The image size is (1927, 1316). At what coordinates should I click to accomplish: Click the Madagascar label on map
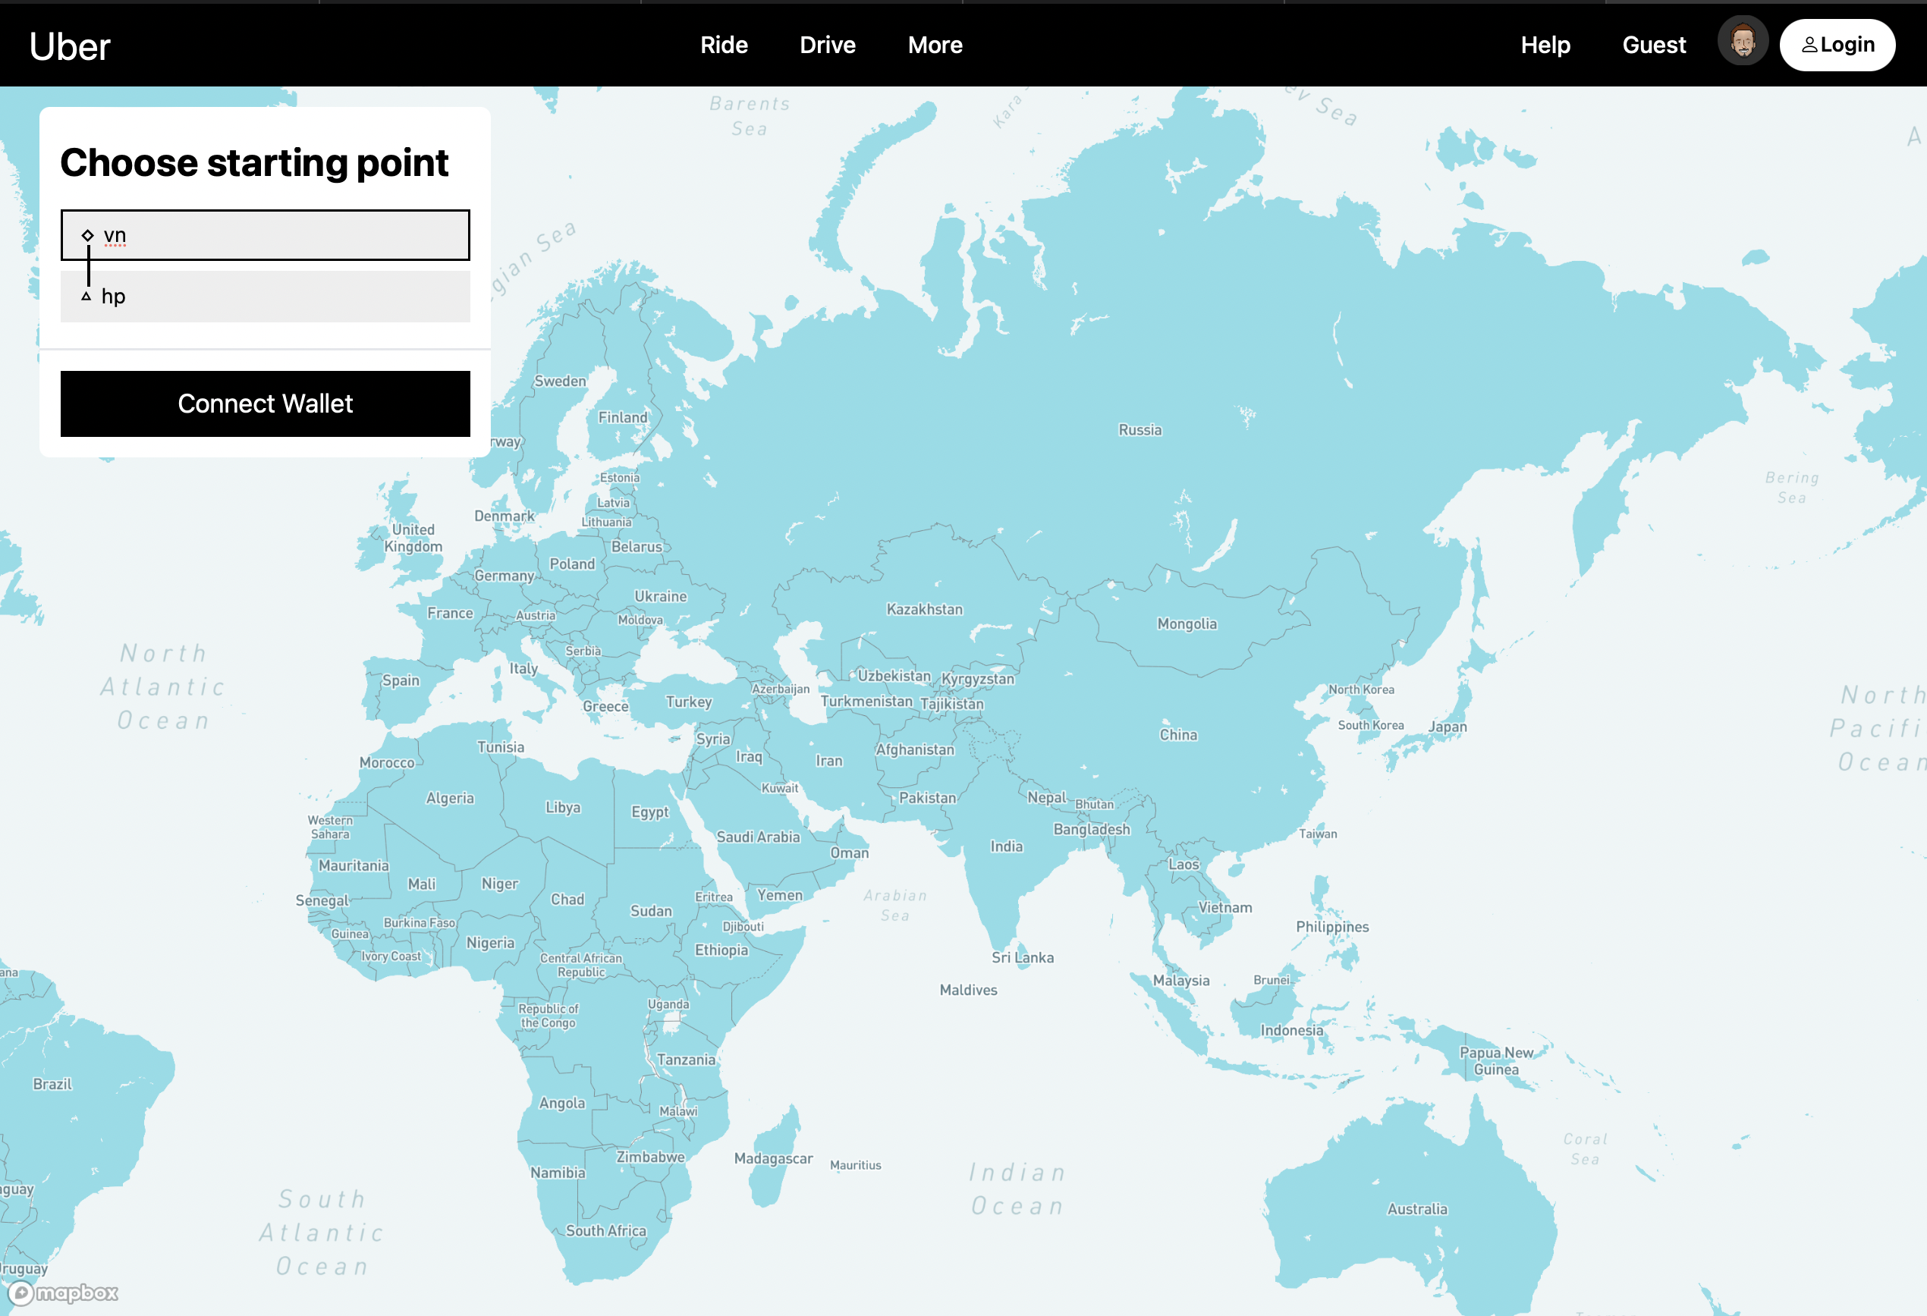(x=773, y=1158)
